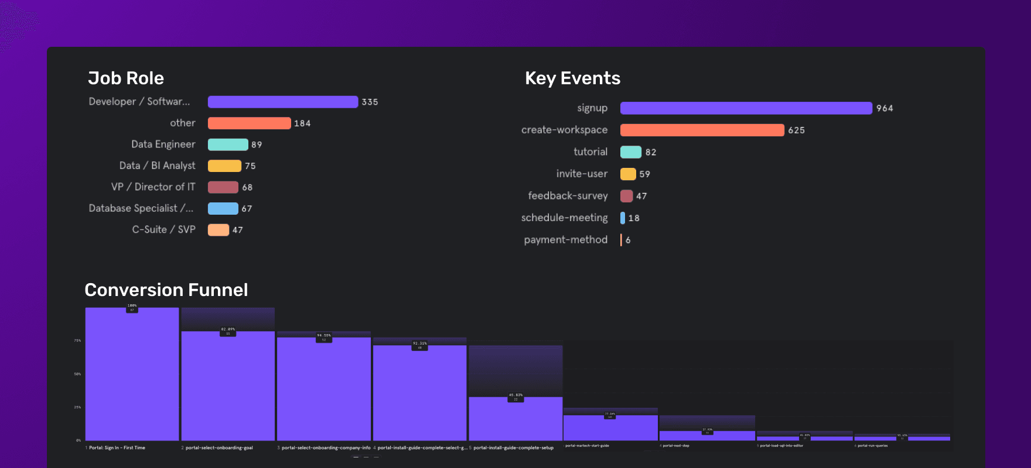1031x468 pixels.
Task: Click the portal-install-guide-complete-setup funnel bar
Action: pos(515,419)
